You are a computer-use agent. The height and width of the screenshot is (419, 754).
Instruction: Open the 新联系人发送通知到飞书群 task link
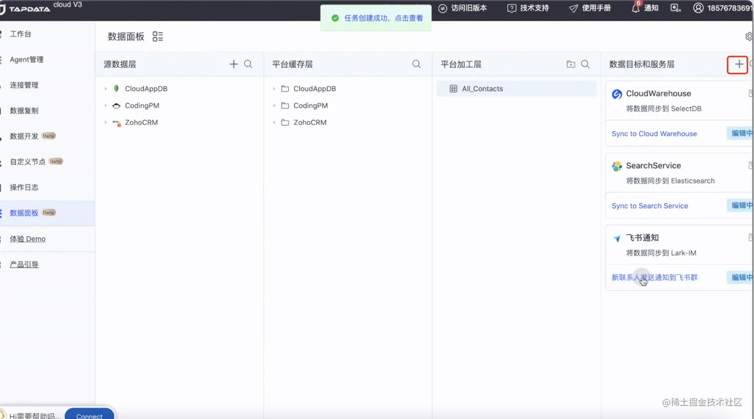(654, 277)
